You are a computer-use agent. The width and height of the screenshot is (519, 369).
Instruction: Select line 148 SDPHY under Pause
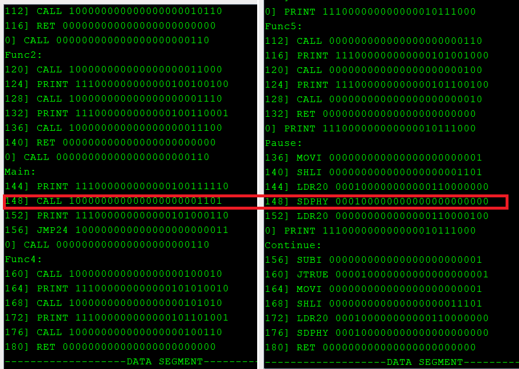click(x=377, y=201)
